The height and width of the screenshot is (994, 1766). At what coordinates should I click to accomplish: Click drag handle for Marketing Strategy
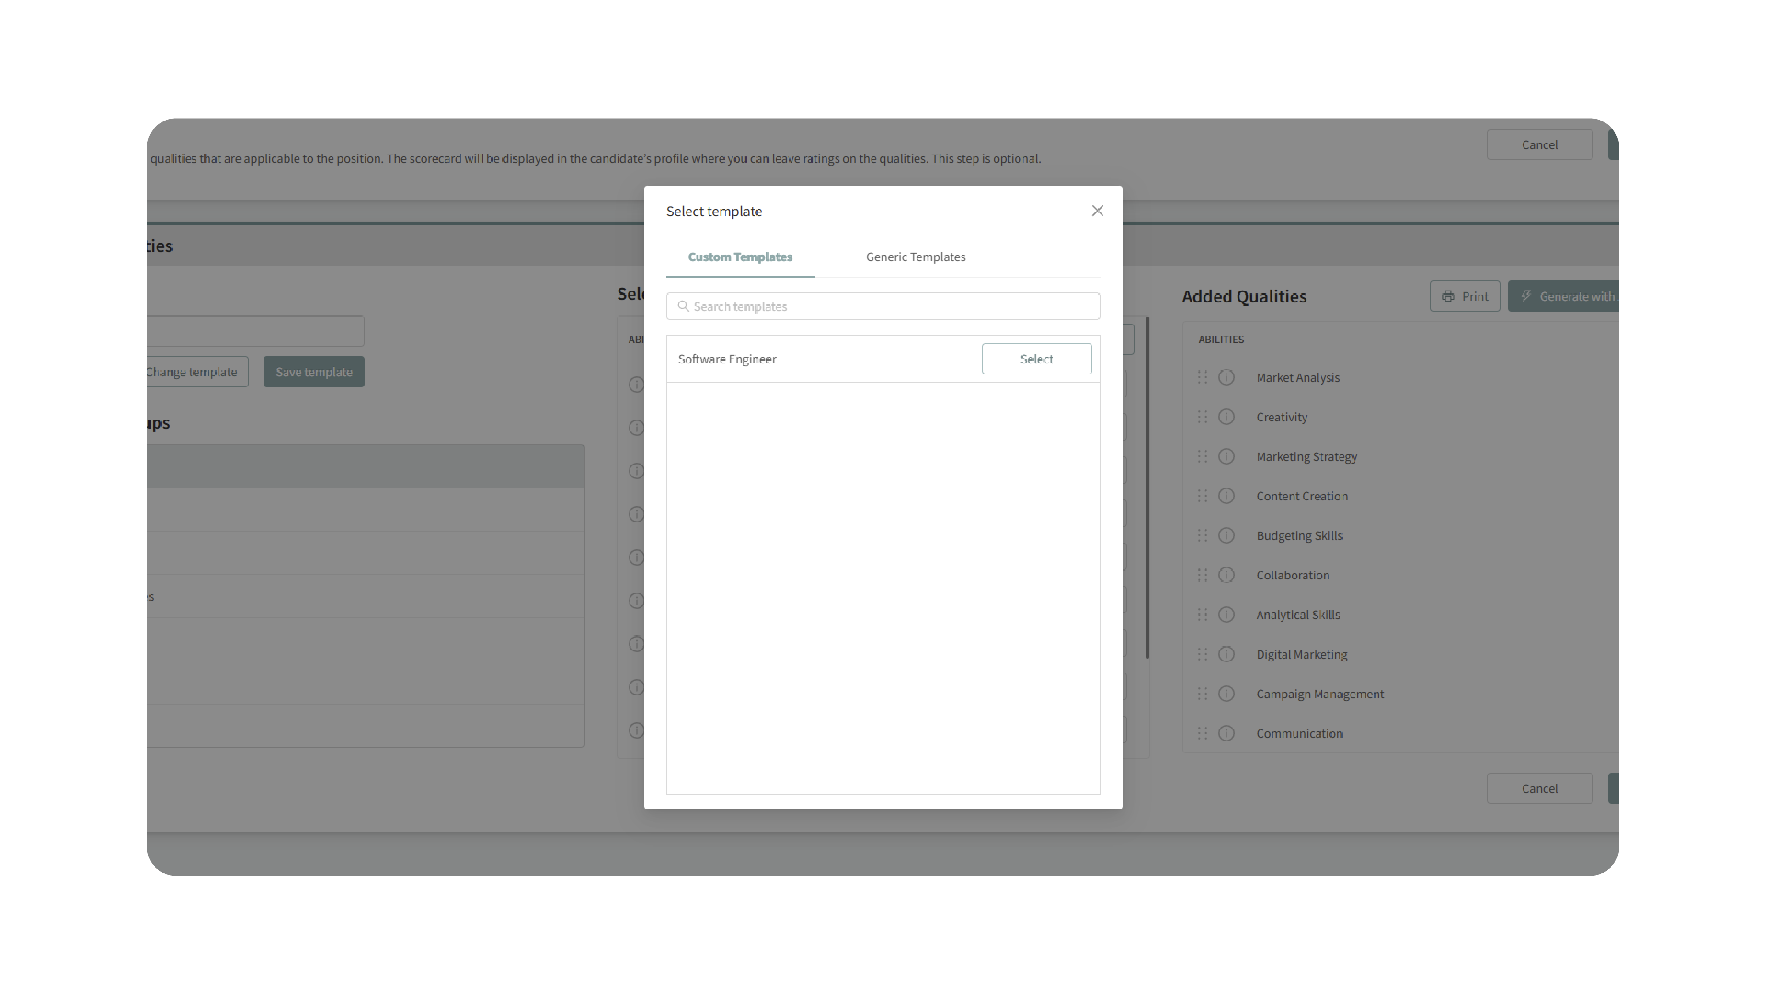tap(1202, 457)
